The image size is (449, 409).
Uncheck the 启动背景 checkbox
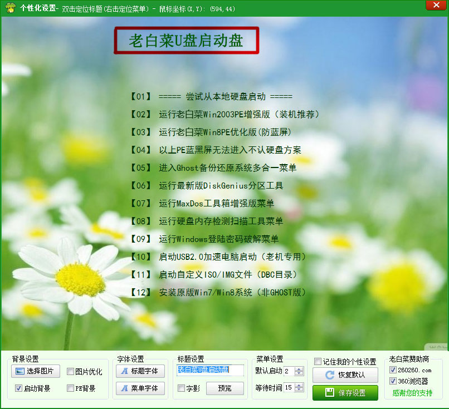[x=19, y=388]
